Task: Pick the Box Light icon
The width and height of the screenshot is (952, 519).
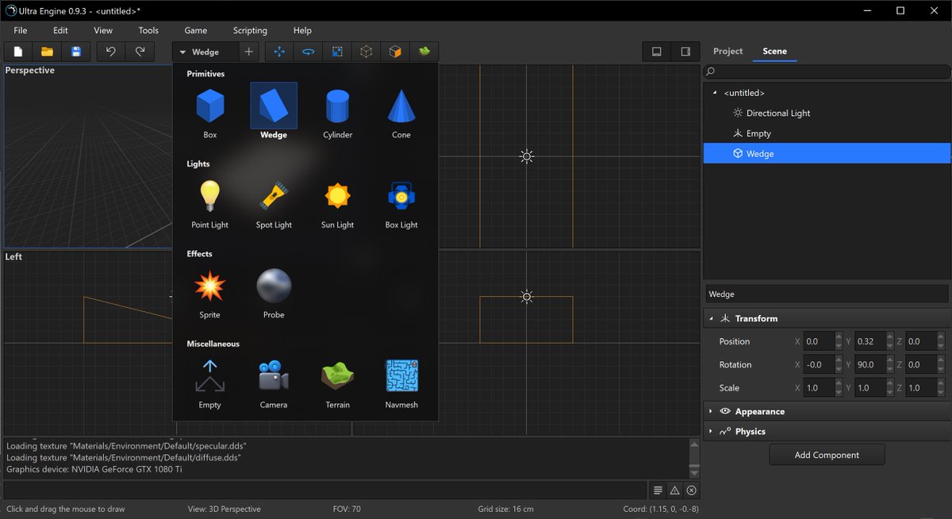Action: (x=401, y=195)
